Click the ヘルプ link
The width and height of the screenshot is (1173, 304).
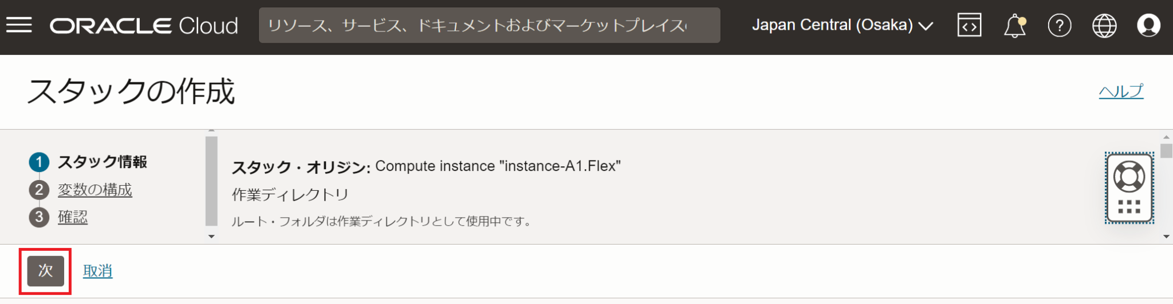pyautogui.click(x=1120, y=91)
